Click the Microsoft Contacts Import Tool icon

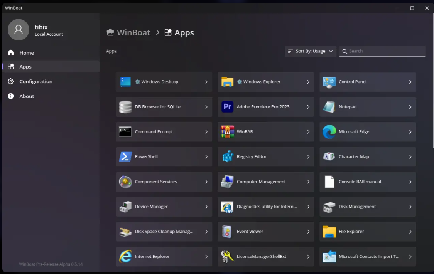point(329,257)
